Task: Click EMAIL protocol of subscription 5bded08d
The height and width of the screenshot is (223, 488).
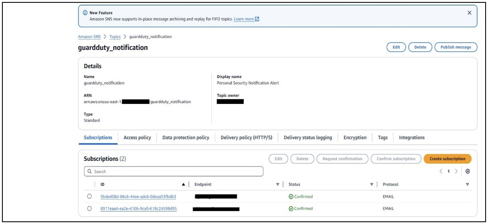Action: pos(388,197)
